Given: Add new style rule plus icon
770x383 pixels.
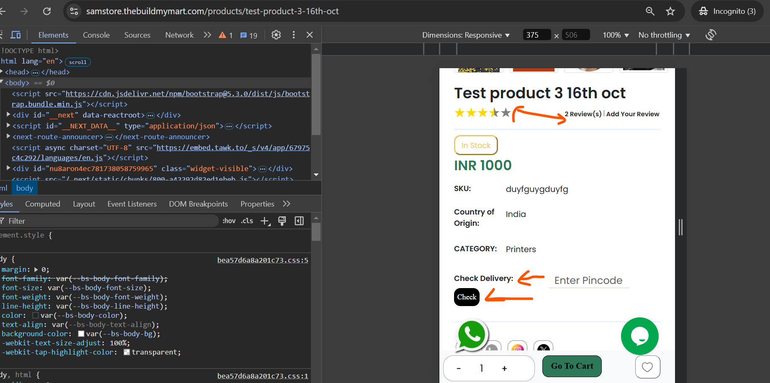Looking at the screenshot, I should 265,221.
